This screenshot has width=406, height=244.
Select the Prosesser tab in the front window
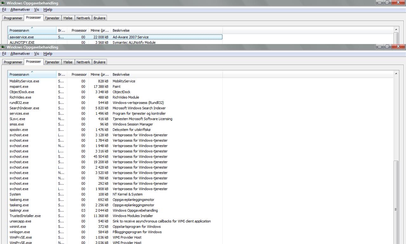click(x=34, y=61)
